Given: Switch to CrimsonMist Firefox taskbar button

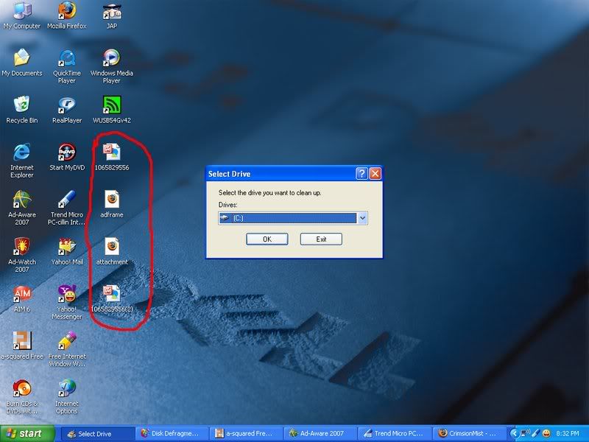Looking at the screenshot, I should pyautogui.click(x=469, y=434).
